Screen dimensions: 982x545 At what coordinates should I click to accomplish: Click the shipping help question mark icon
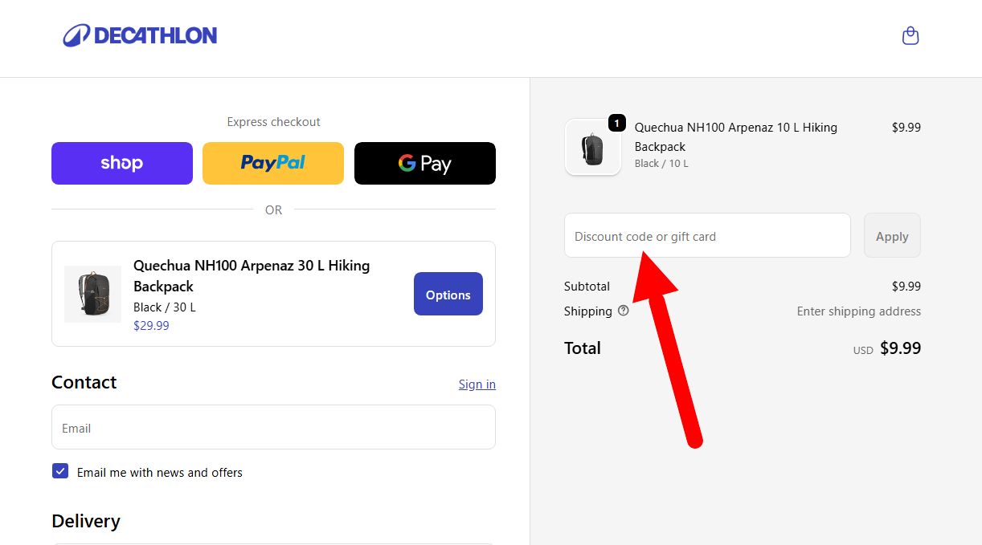pyautogui.click(x=623, y=311)
